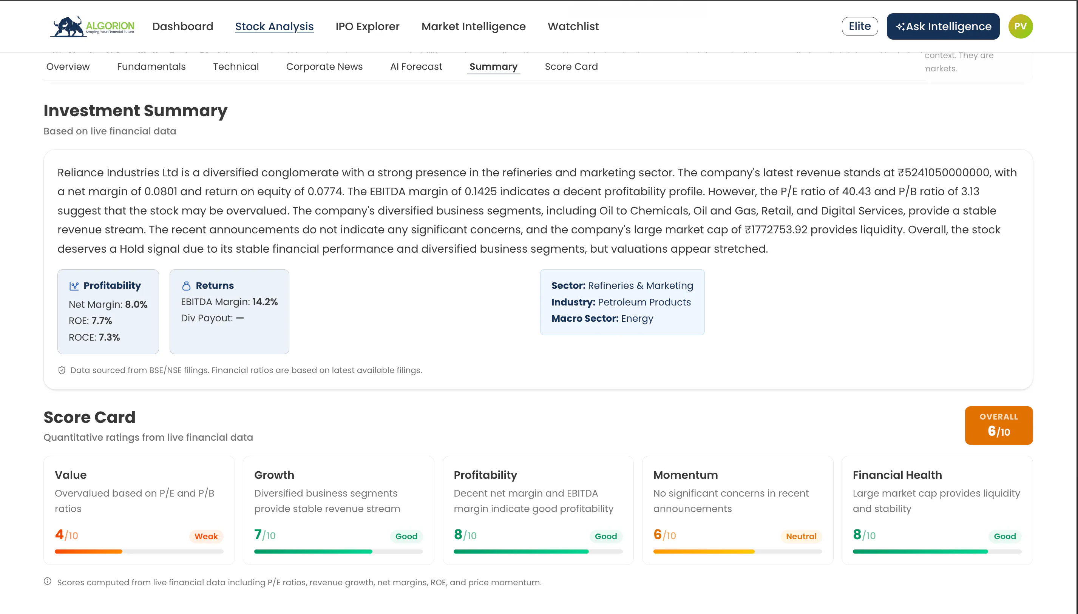Click the Value score progress bar
Screen dimensions: 1078x614
(x=139, y=552)
